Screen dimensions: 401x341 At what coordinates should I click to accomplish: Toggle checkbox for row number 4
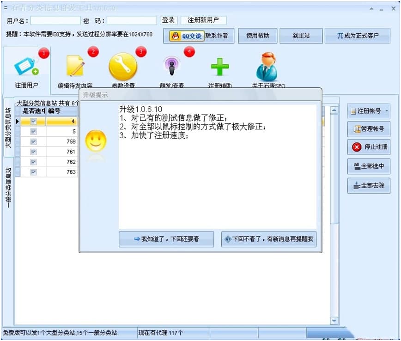33,122
